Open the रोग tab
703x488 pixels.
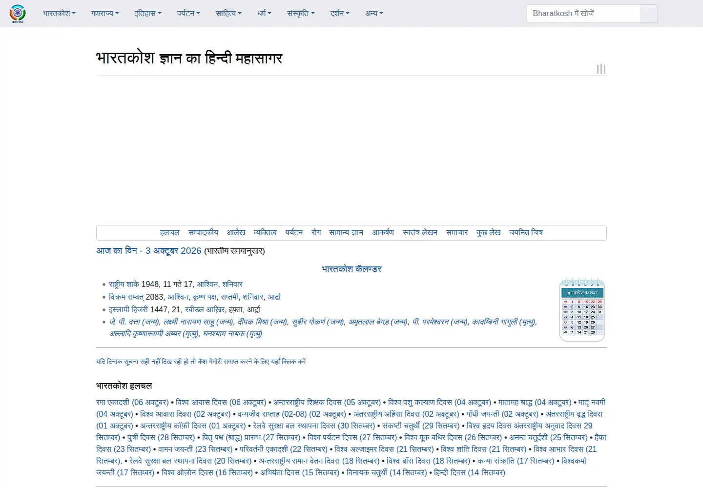[x=316, y=233]
